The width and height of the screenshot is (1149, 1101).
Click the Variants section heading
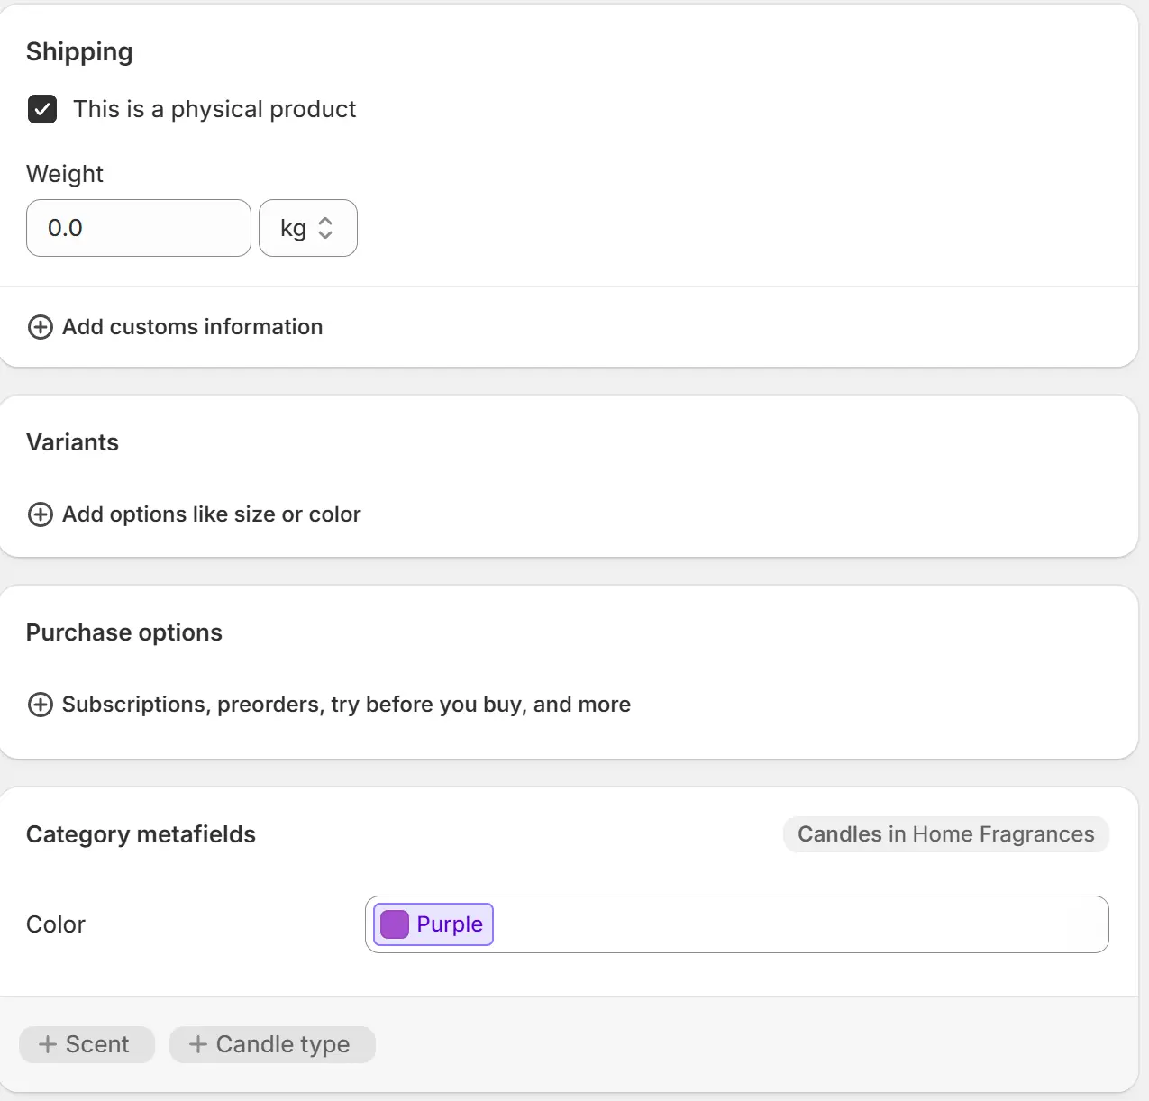(x=72, y=442)
